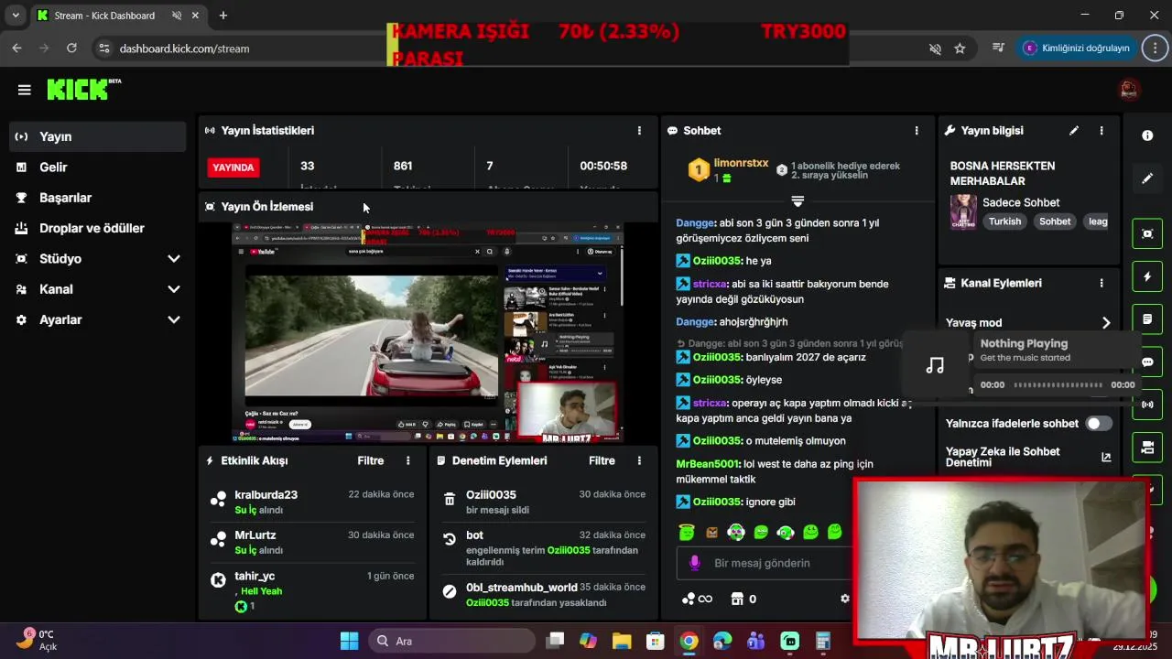Click muted-tab speaker icon on Kick tab
Image resolution: width=1172 pixels, height=659 pixels.
point(177,16)
